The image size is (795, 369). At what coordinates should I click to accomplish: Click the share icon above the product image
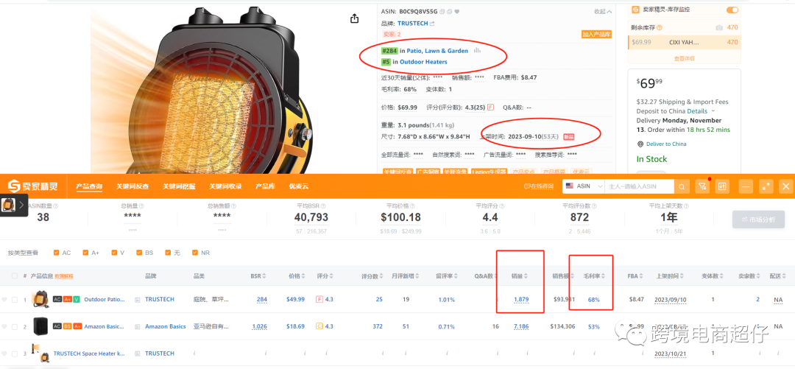coord(354,18)
